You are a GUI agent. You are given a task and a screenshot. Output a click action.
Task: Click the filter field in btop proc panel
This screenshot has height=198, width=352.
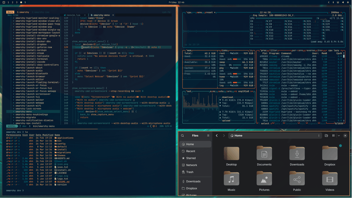273,50
